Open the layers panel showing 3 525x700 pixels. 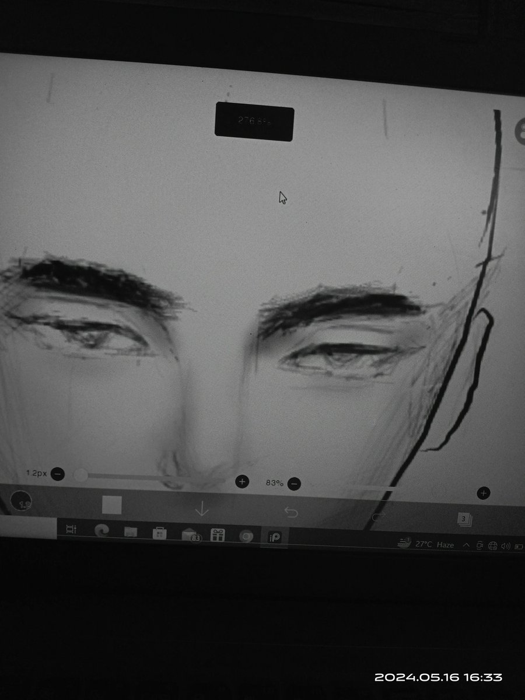464,519
